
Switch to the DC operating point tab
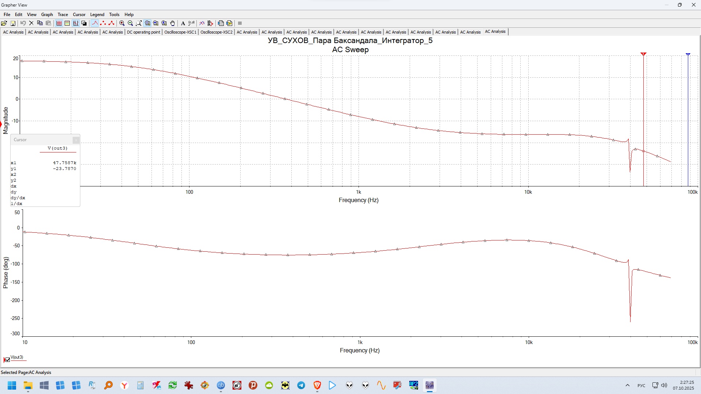pyautogui.click(x=143, y=32)
